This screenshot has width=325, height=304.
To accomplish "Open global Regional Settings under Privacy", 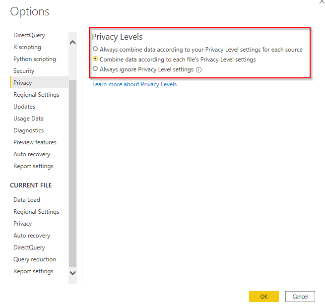I will (36, 95).
